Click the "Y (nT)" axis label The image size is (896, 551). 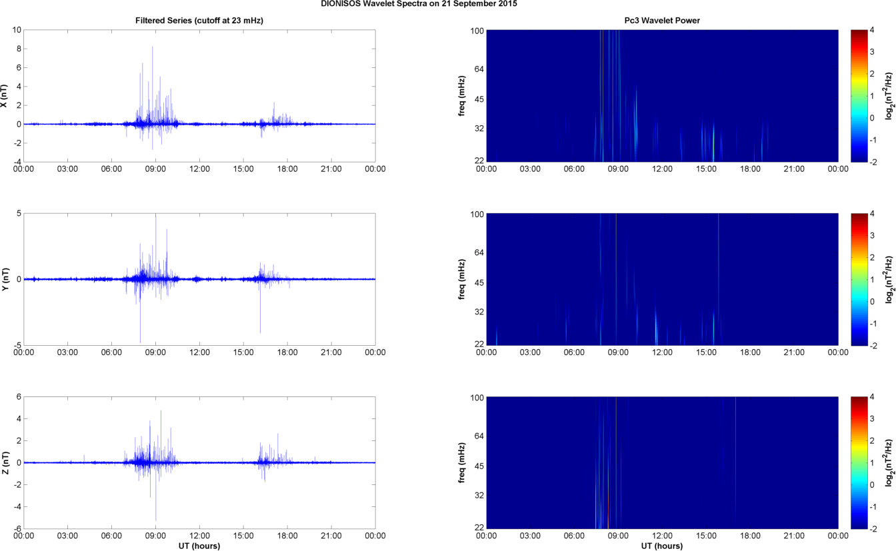pos(4,279)
